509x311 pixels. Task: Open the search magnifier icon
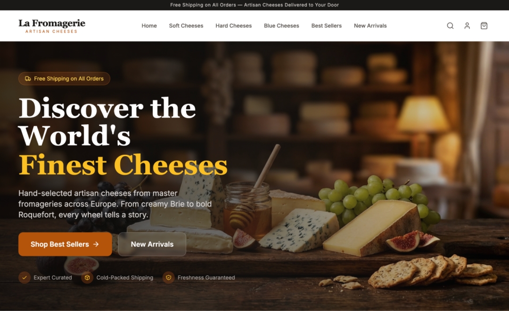click(x=450, y=25)
